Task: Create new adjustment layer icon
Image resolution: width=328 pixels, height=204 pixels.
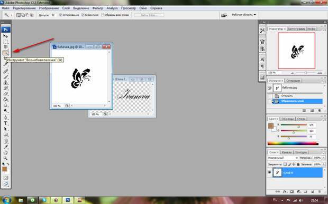Action: click(x=299, y=191)
